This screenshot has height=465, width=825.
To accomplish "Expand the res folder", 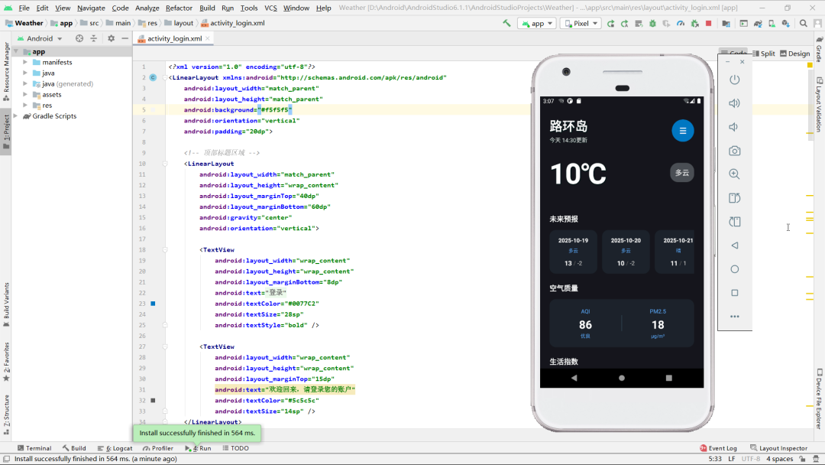I will (25, 106).
